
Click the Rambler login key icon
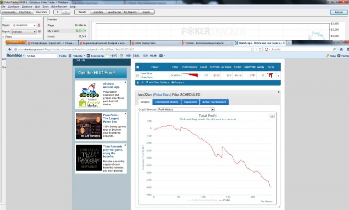click(328, 56)
